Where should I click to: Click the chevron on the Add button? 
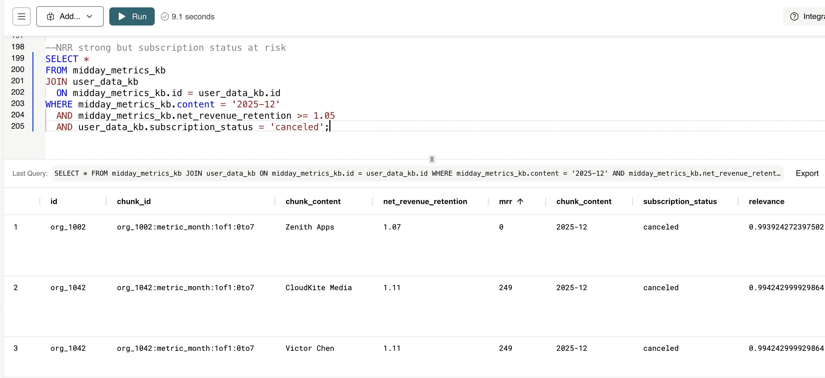coord(89,16)
